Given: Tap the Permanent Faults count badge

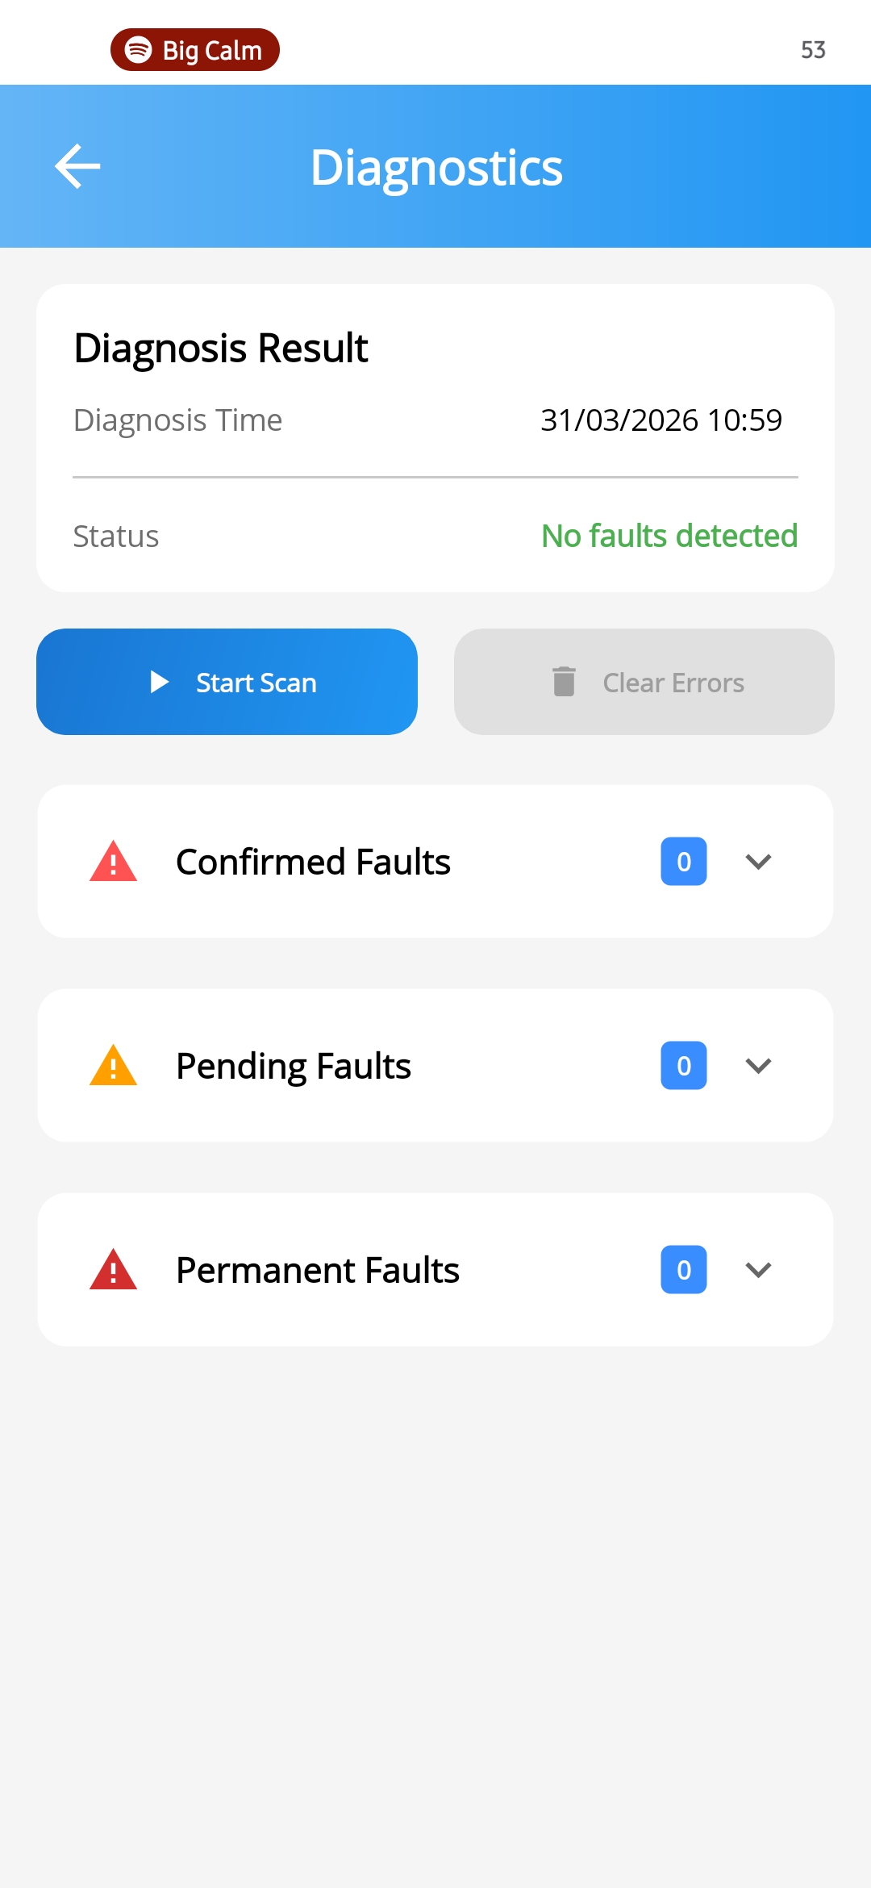Looking at the screenshot, I should [684, 1270].
